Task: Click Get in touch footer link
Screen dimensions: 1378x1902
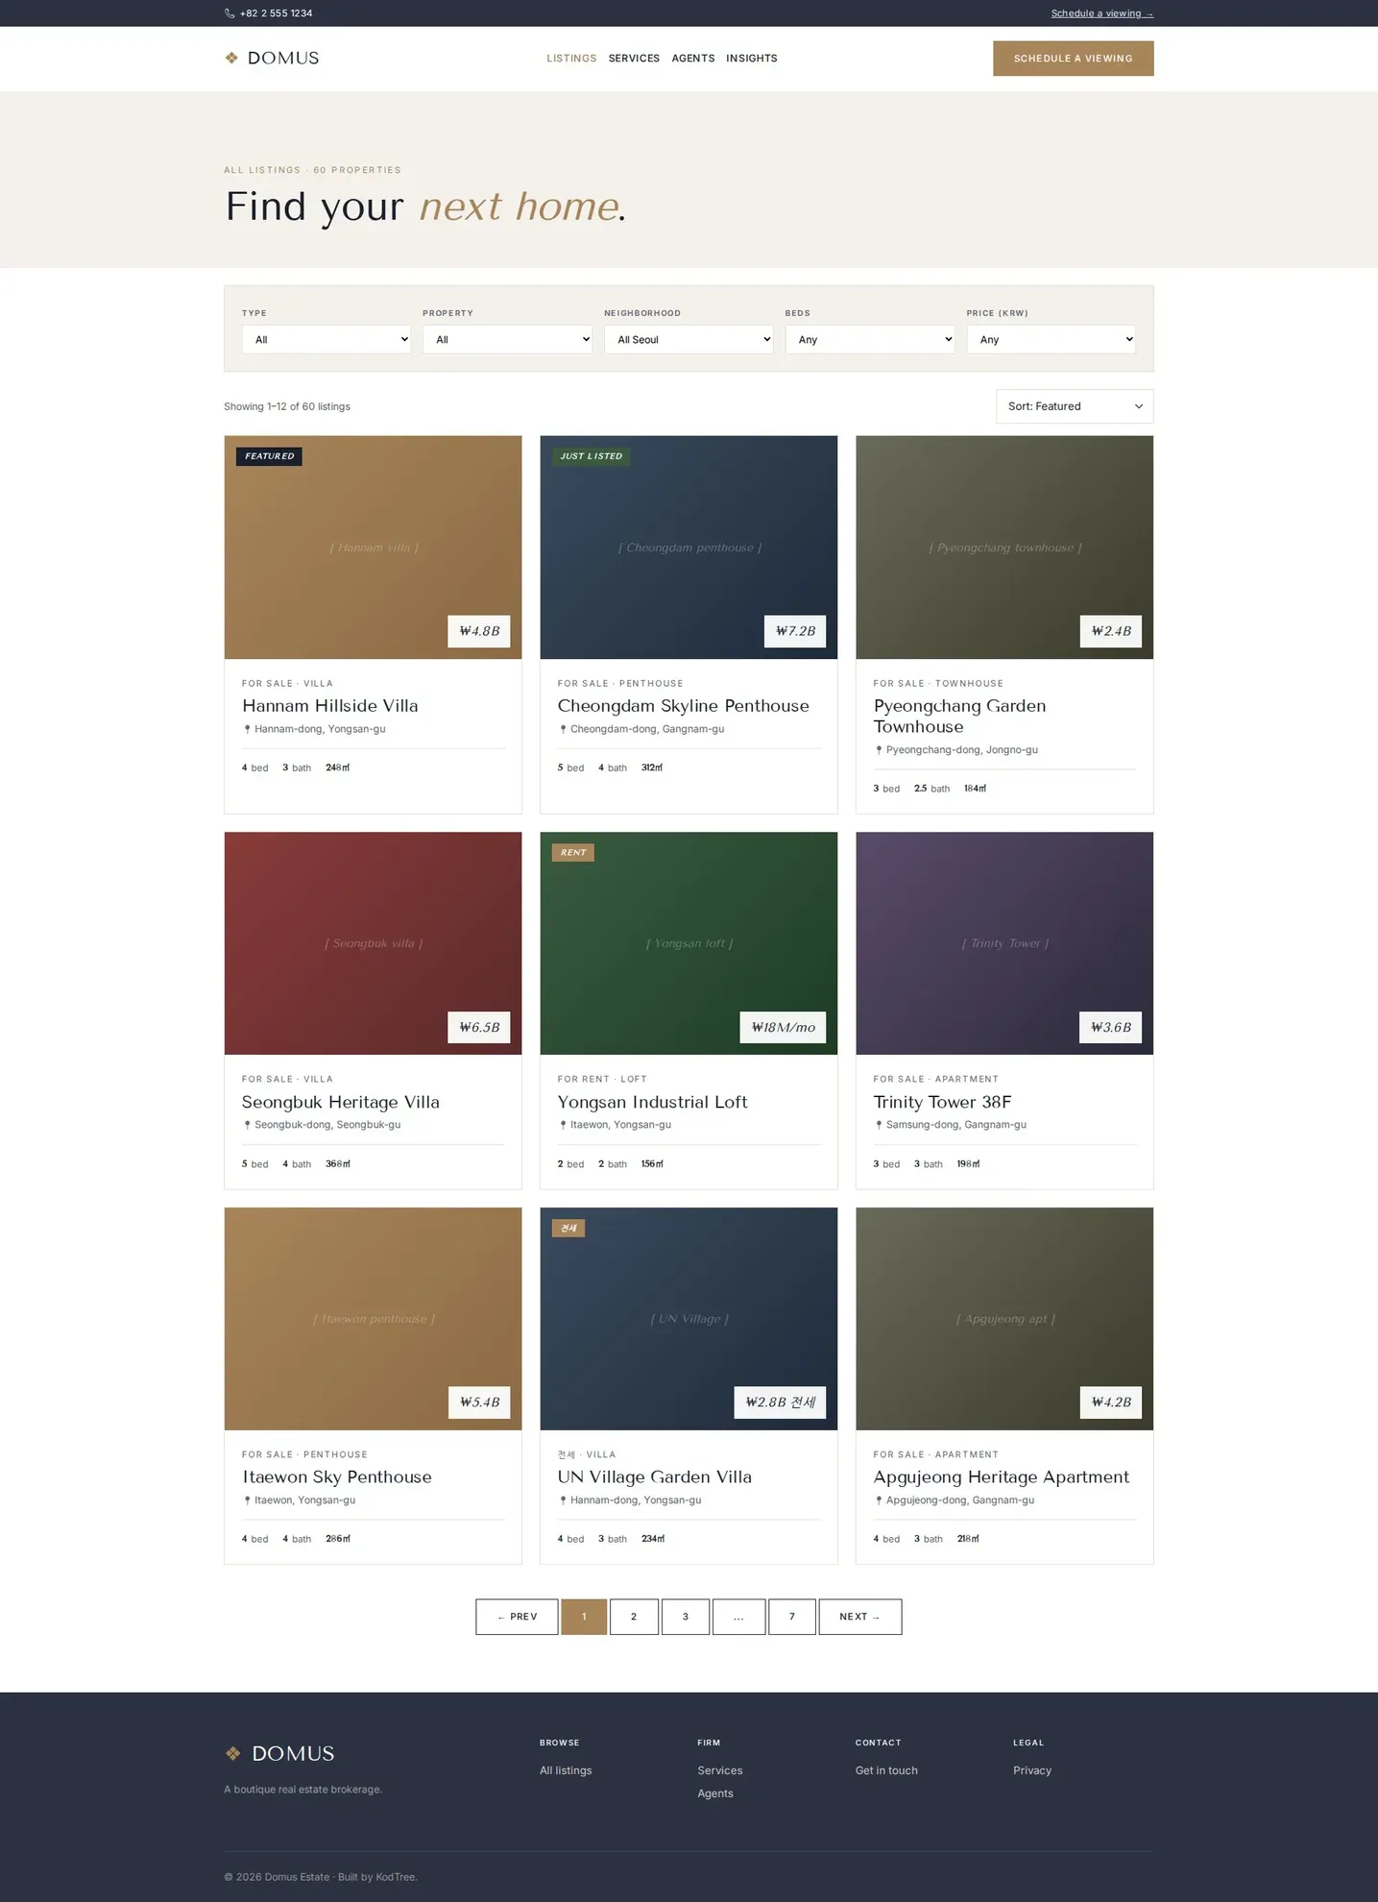Action: [x=886, y=1770]
